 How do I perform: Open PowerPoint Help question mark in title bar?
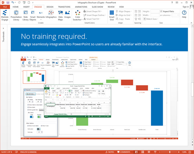[172, 3]
